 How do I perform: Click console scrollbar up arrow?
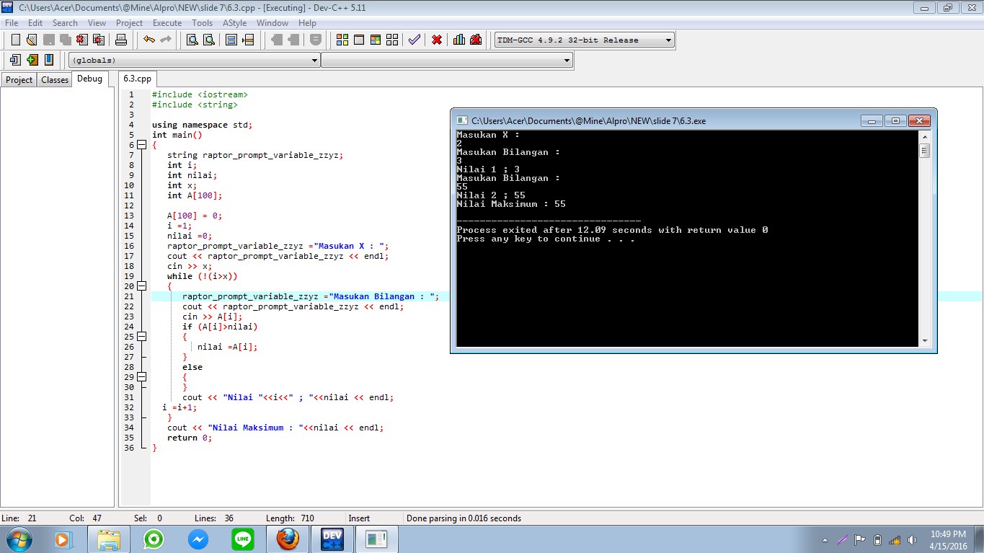(924, 136)
